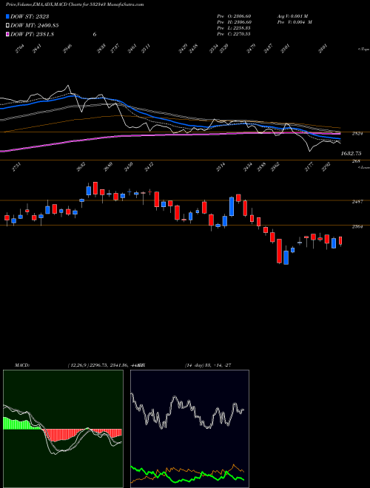The width and height of the screenshot is (370, 488).
Task: Click the white DOW MT legend swatch
Action: (x=7, y=25)
